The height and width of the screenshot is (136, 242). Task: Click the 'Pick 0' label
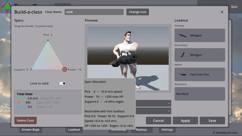(x=48, y=35)
